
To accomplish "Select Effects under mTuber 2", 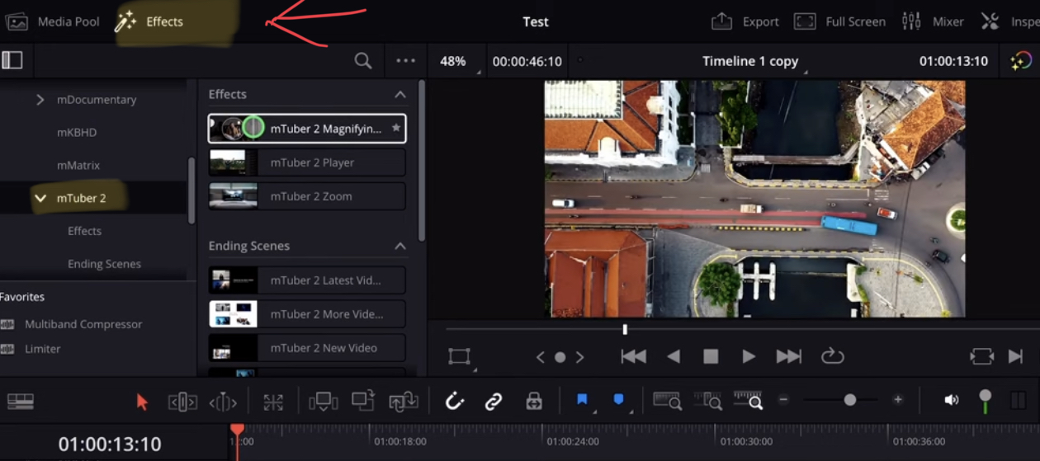I will 84,231.
